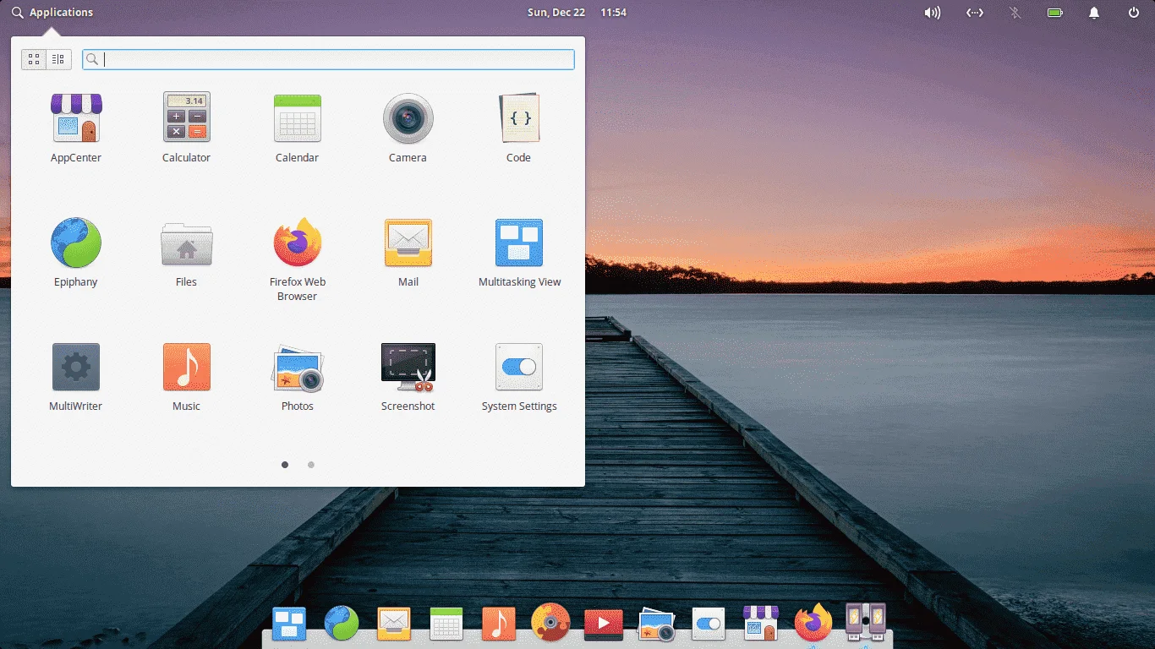The height and width of the screenshot is (649, 1155).
Task: Go to second page of applications
Action: coord(311,465)
